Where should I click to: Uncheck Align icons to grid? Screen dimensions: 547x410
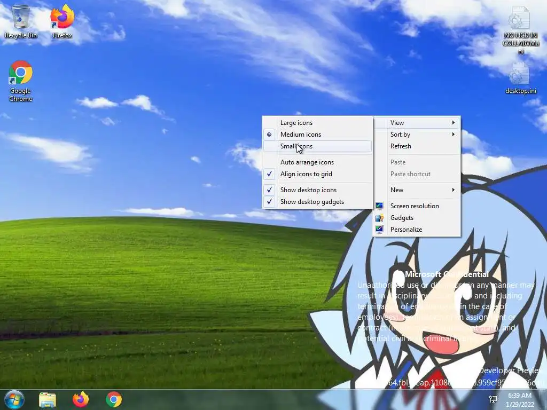317,174
